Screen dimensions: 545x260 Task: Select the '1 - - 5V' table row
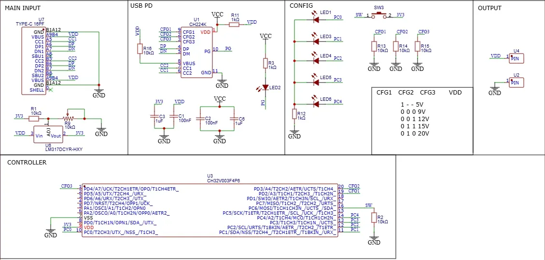(412, 105)
